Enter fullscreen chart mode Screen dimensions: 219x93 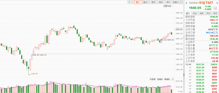point(181,2)
